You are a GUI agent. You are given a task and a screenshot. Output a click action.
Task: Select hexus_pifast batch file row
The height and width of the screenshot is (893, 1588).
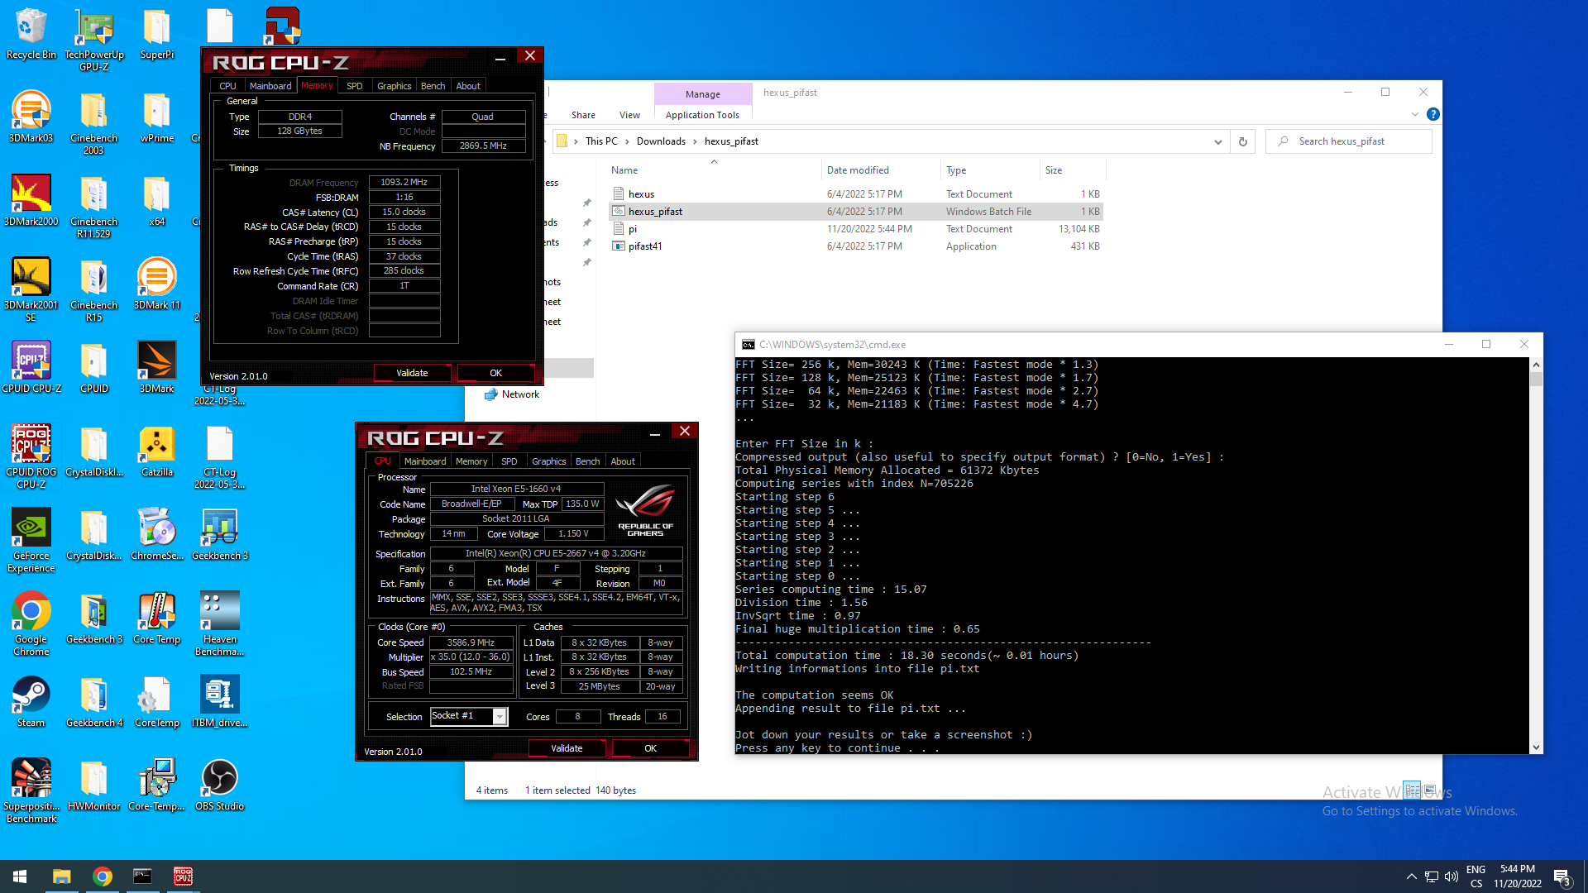click(x=855, y=212)
